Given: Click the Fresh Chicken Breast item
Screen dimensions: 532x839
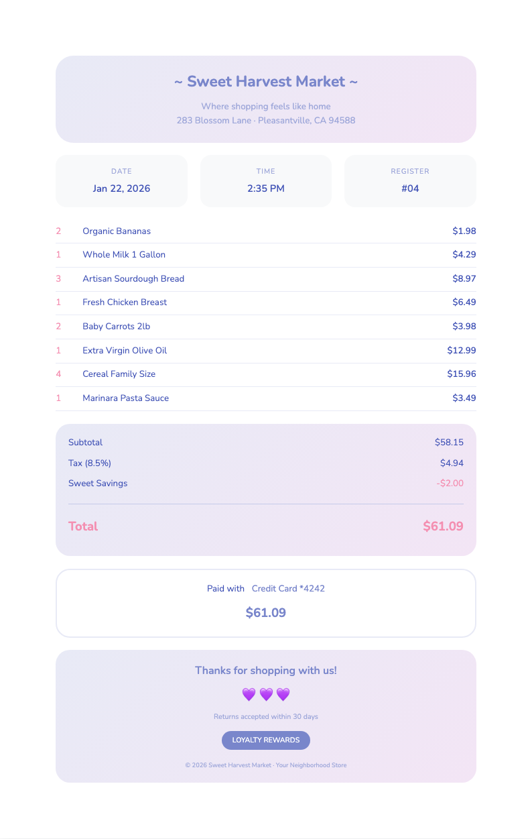Looking at the screenshot, I should 125,302.
